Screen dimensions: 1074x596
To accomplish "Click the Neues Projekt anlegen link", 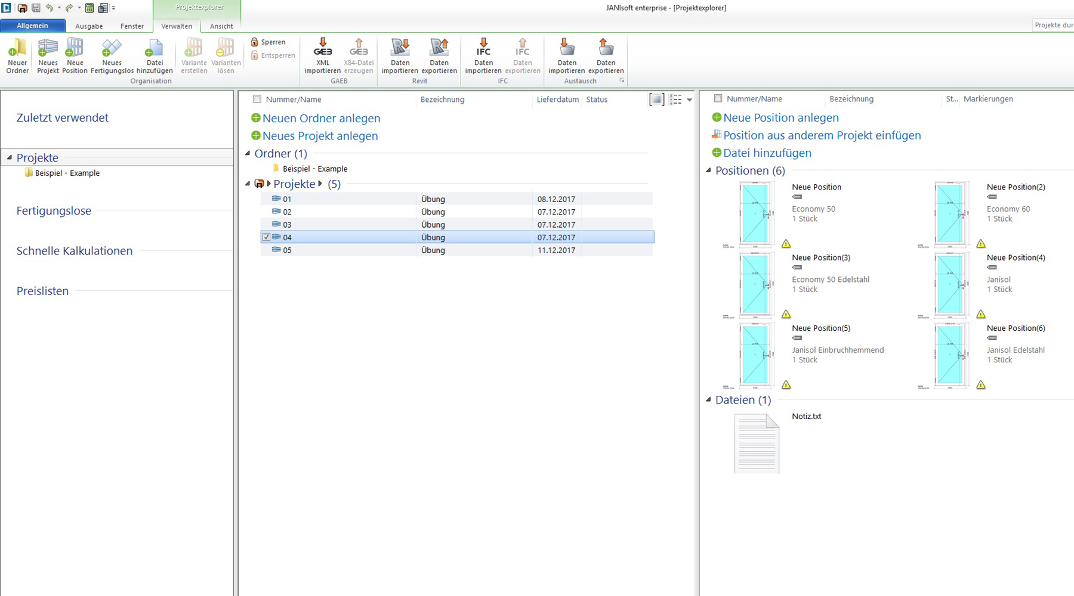I will (x=320, y=136).
